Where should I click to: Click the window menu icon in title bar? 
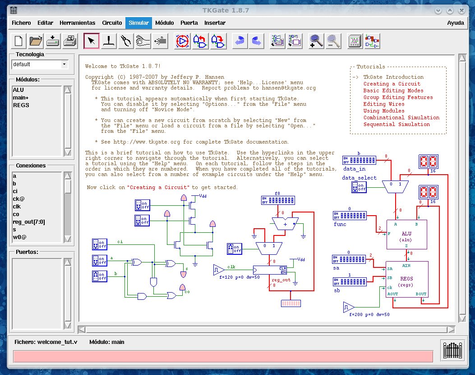pyautogui.click(x=14, y=10)
